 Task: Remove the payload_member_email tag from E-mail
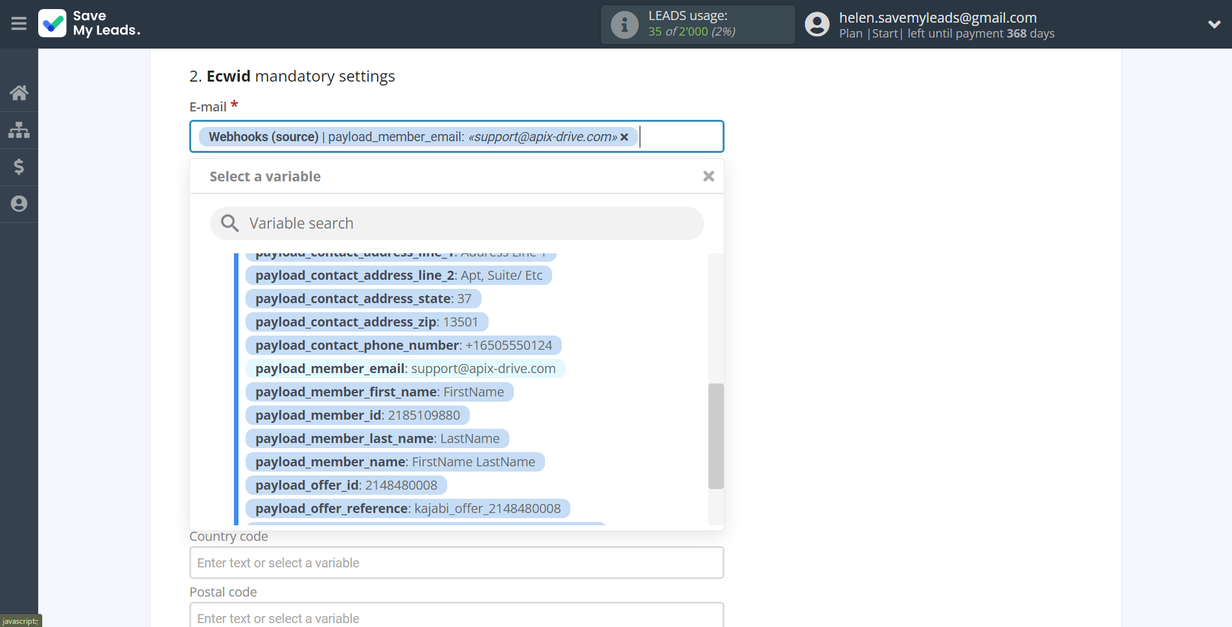[x=624, y=137]
